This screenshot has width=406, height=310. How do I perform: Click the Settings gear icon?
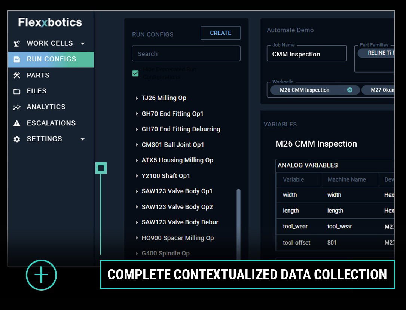16,139
